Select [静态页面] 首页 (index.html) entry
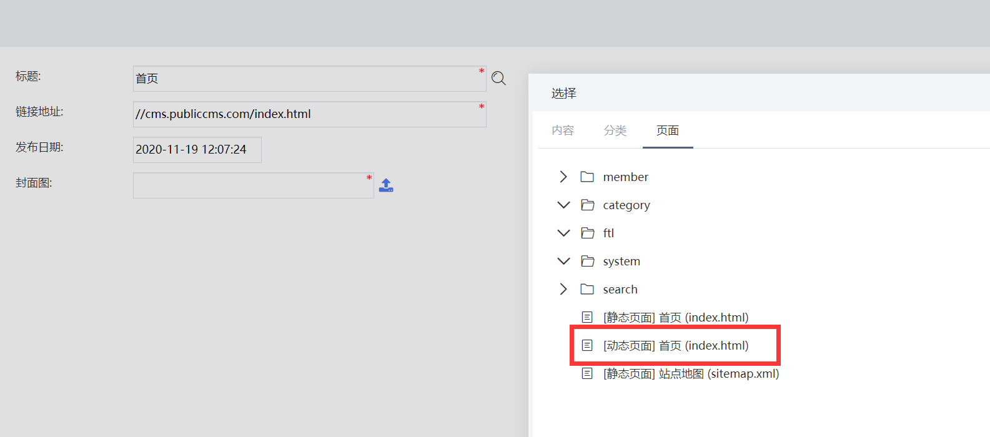The height and width of the screenshot is (437, 990). [675, 317]
